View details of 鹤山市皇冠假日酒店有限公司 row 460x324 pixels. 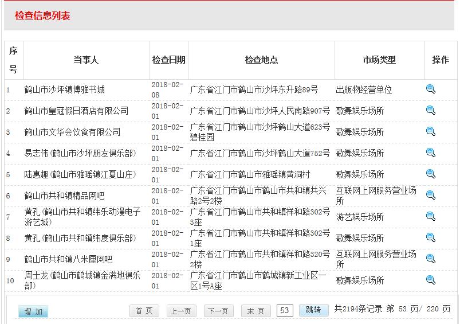pyautogui.click(x=431, y=110)
